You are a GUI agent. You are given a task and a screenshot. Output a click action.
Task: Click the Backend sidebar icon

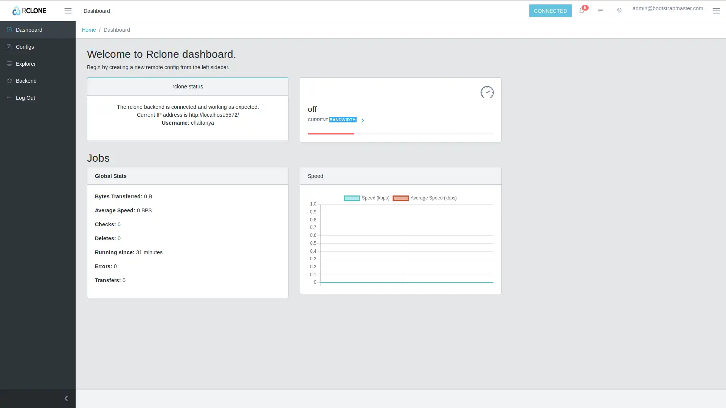pos(9,80)
